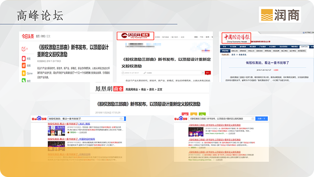Click the Weibo share icon in the Toutiao sidebar
This screenshot has width=314, height=177.
[24, 65]
